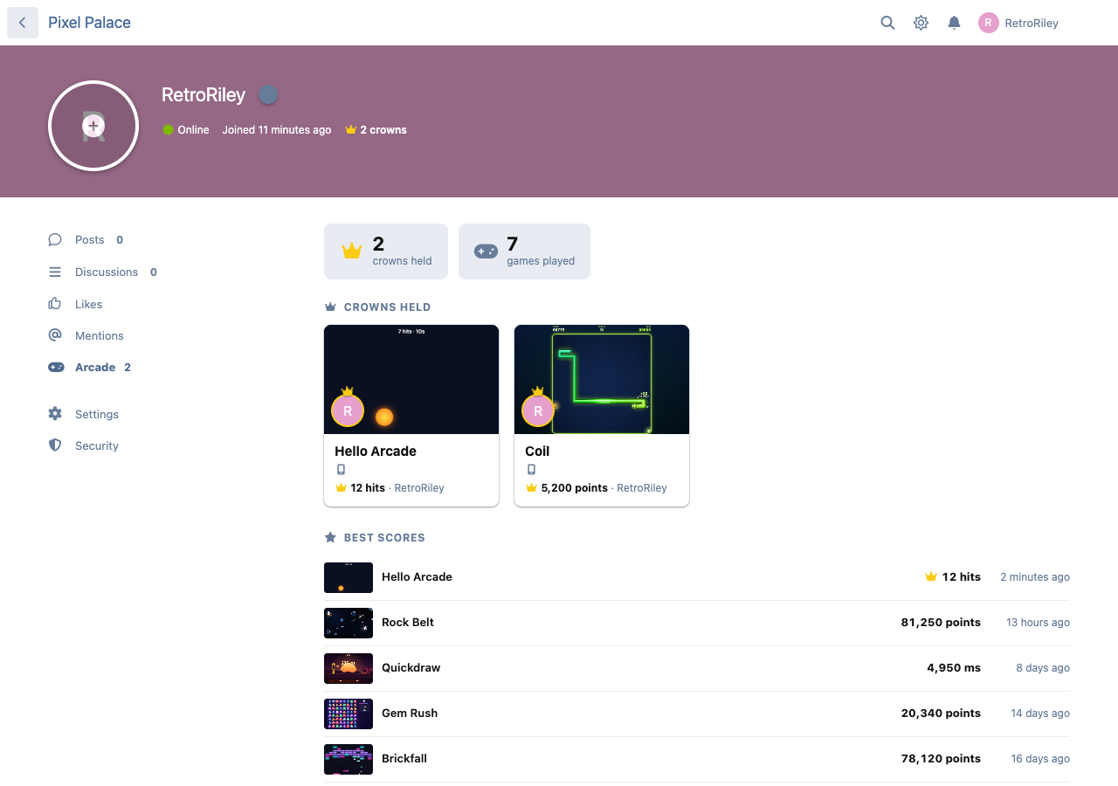The width and height of the screenshot is (1118, 786).
Task: Click the crown icon in the crowns held stat
Action: 352,252
